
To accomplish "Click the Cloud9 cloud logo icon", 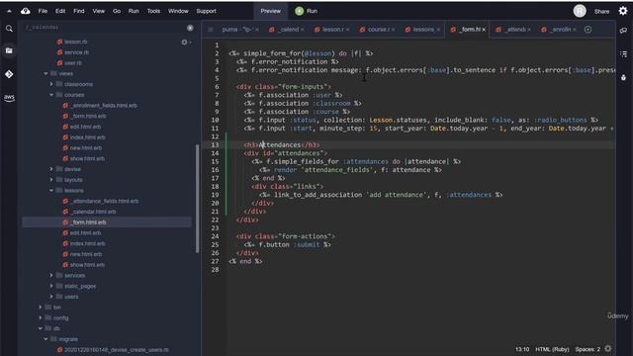I will [26, 11].
